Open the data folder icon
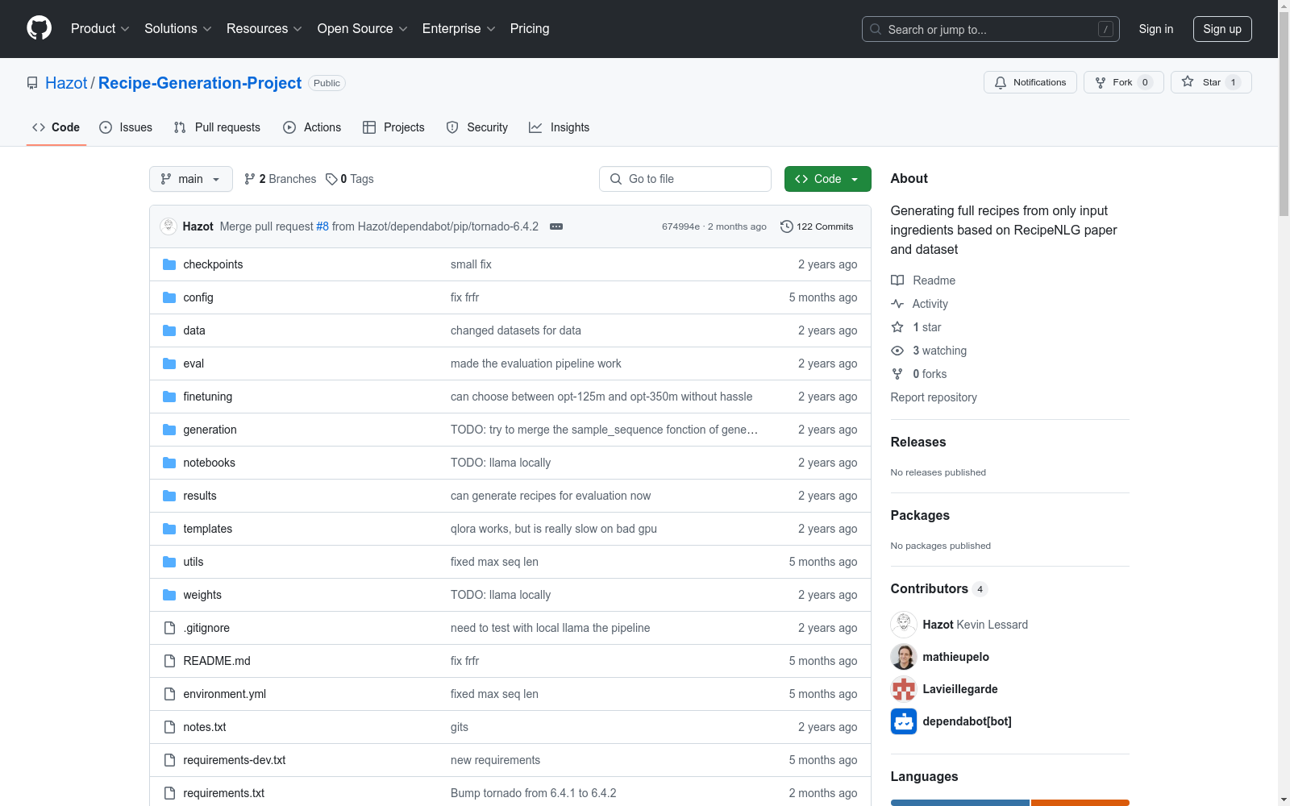The height and width of the screenshot is (806, 1290). click(169, 330)
